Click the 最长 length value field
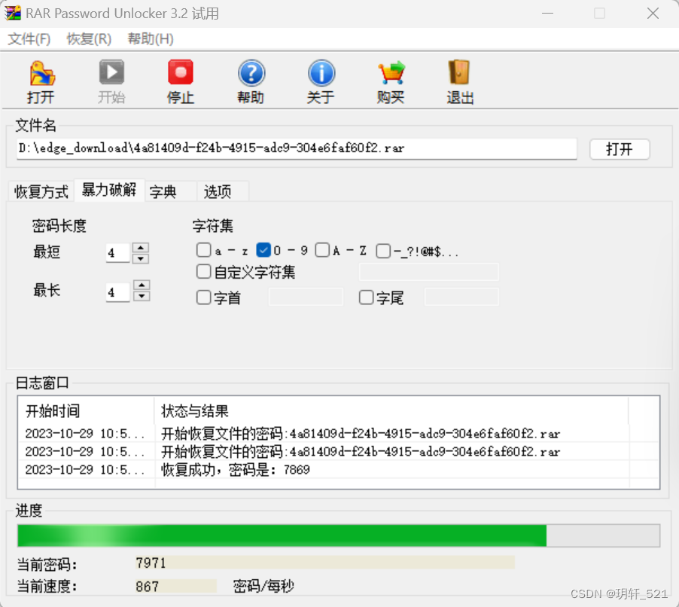 118,292
